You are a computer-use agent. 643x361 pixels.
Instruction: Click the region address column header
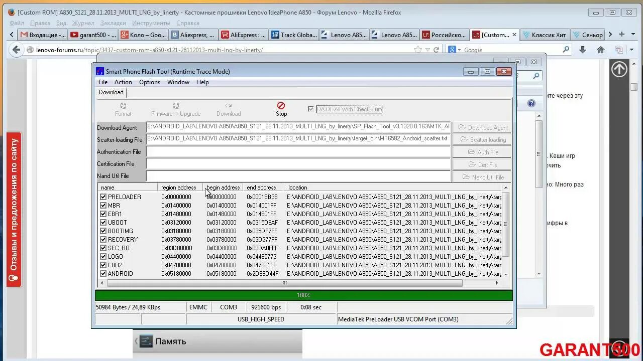point(180,188)
